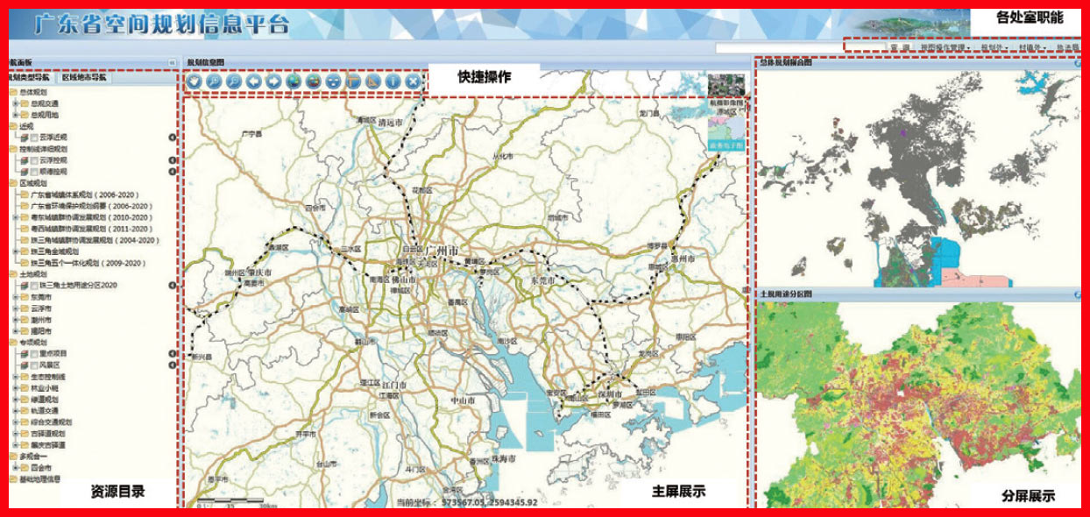
Task: Open 广东省城镇体系规划 (2006-2020) item
Action: pyautogui.click(x=85, y=195)
